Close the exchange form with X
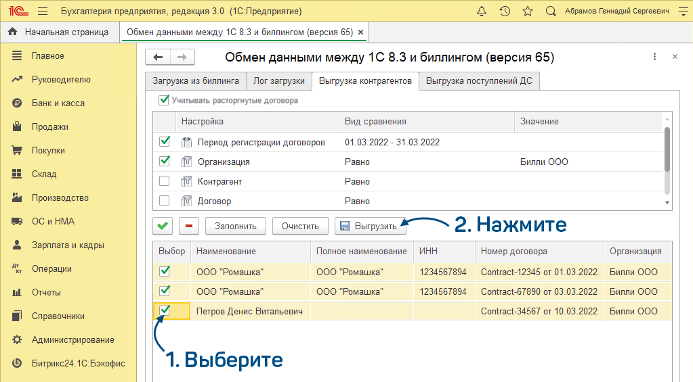The width and height of the screenshot is (693, 382). click(675, 57)
